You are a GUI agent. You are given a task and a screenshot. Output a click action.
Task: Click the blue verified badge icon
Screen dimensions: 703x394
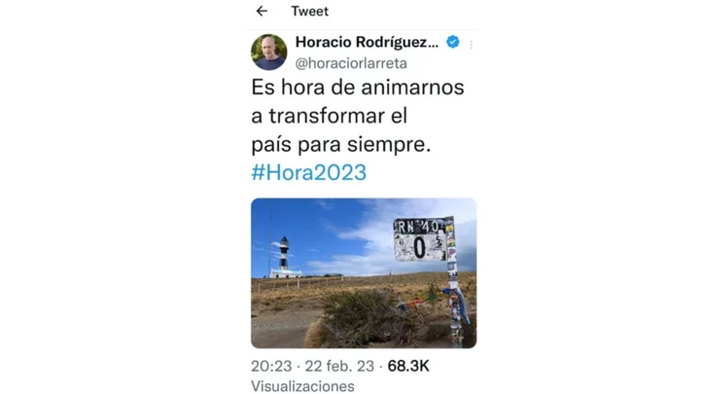click(453, 42)
